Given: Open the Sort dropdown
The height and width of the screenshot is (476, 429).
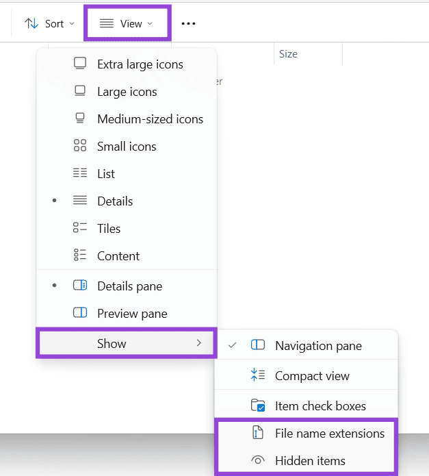Looking at the screenshot, I should 49,24.
